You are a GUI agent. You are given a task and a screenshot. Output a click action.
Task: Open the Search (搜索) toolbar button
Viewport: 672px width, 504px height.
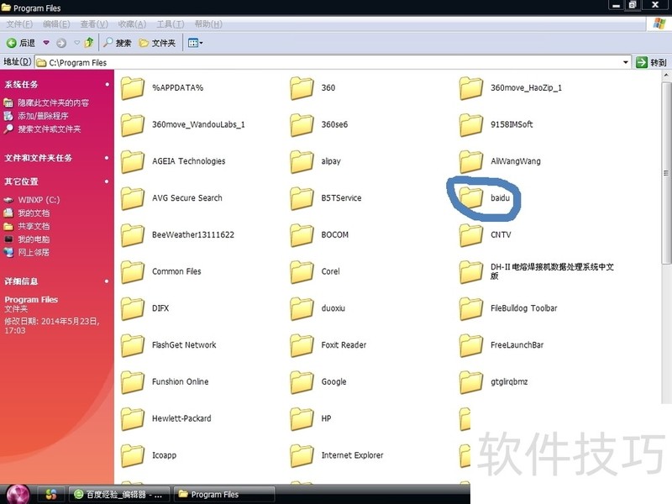[x=118, y=43]
